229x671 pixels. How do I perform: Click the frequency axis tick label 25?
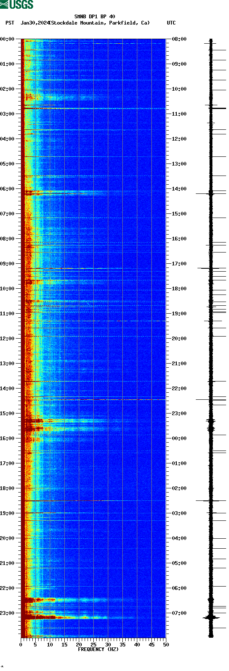point(93,645)
